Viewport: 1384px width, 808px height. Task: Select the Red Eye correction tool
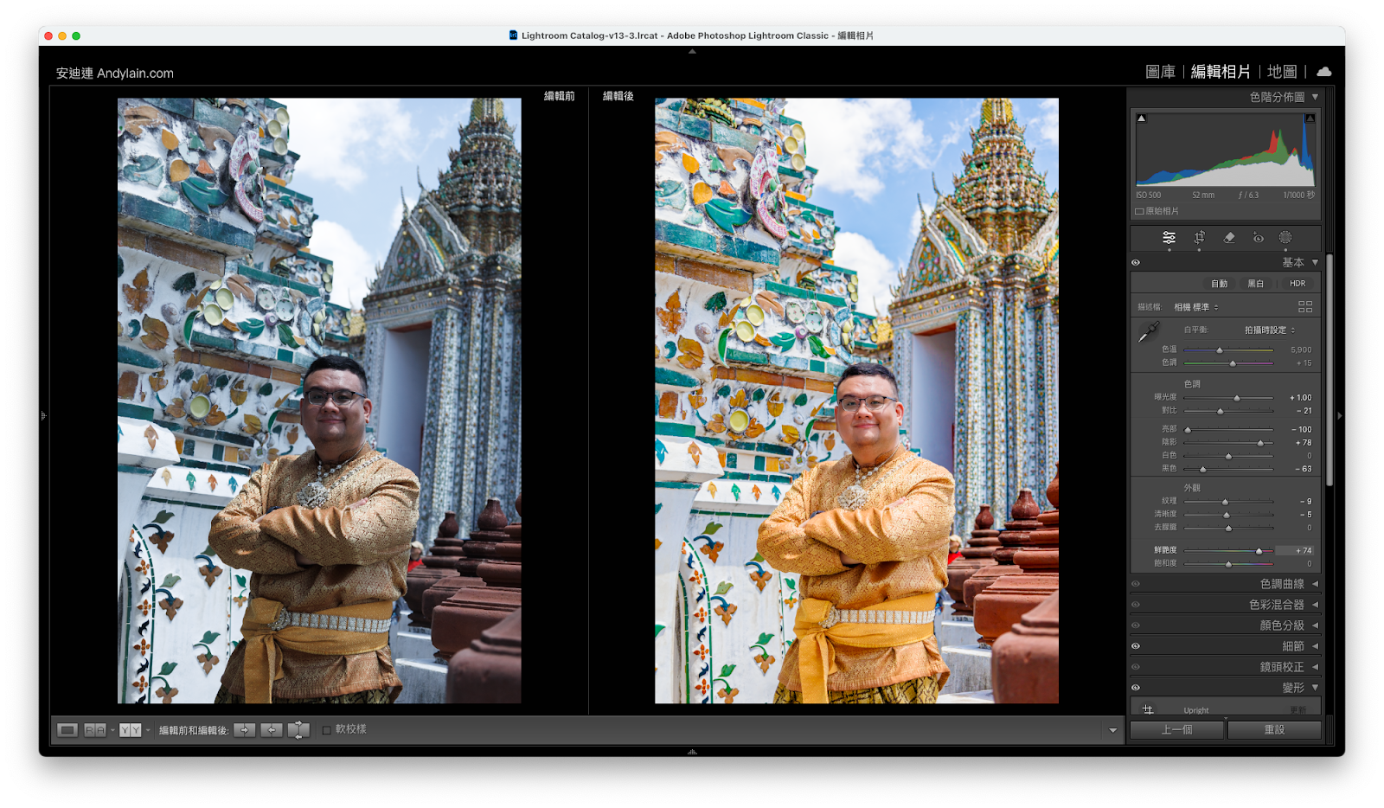pyautogui.click(x=1259, y=238)
